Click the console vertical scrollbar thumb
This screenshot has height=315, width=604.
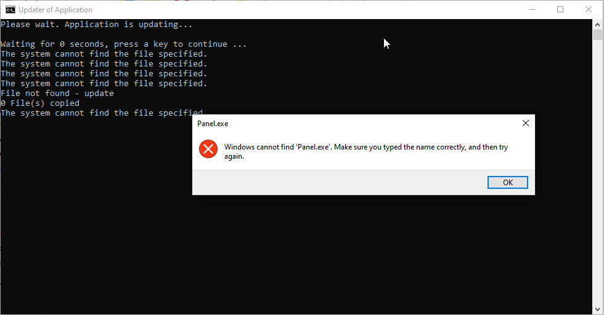[597, 34]
